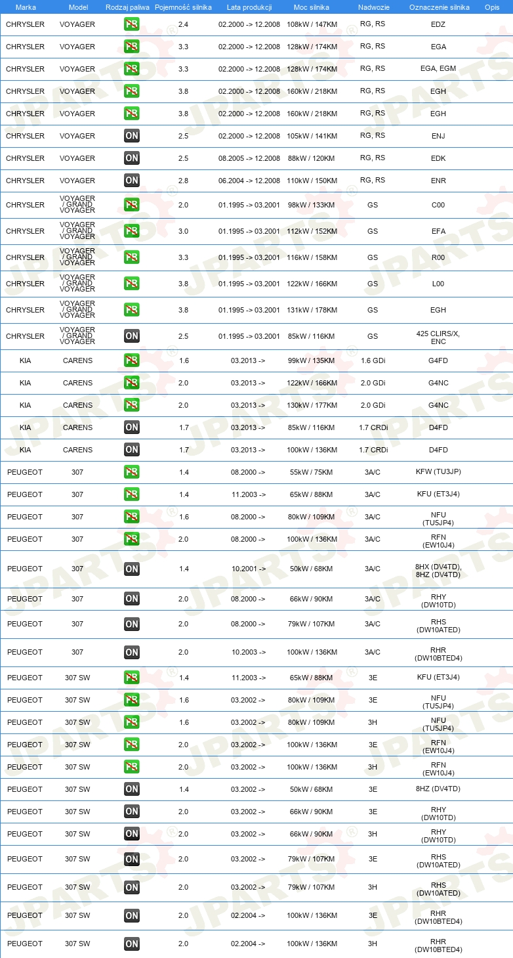Click the Marka column header
This screenshot has height=958, width=513.
26,7
